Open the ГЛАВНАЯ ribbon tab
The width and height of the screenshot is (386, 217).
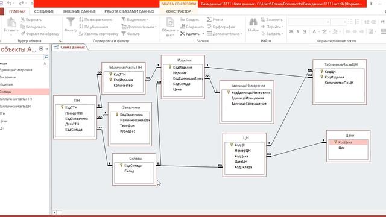tap(17, 11)
